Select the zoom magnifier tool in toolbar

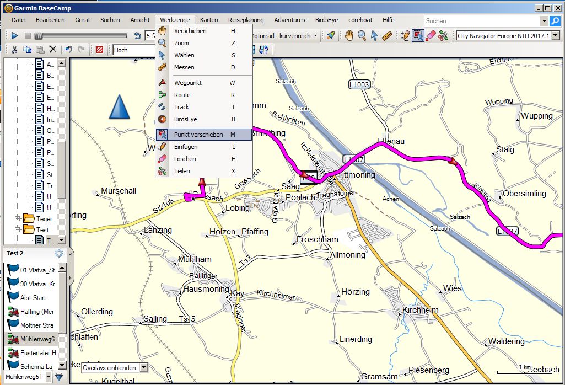[362, 35]
